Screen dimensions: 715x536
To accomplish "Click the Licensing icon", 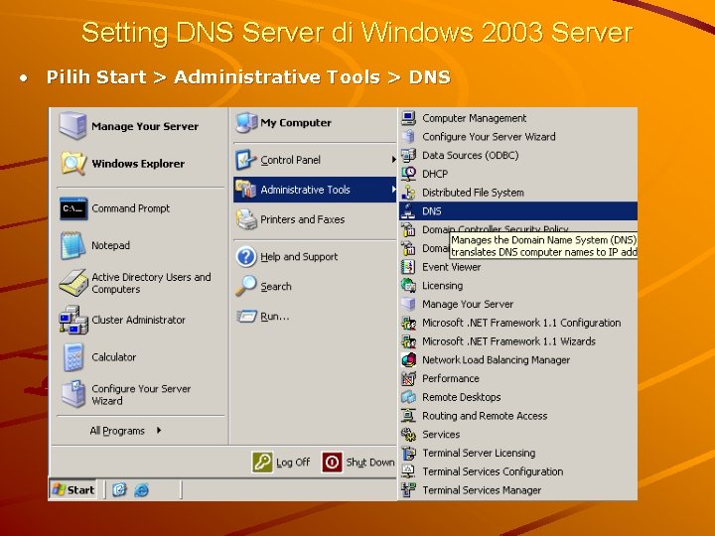I will pyautogui.click(x=408, y=285).
